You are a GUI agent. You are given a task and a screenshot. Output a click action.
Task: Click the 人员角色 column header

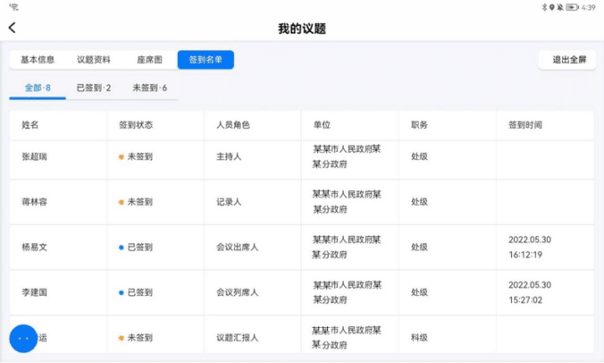click(233, 125)
